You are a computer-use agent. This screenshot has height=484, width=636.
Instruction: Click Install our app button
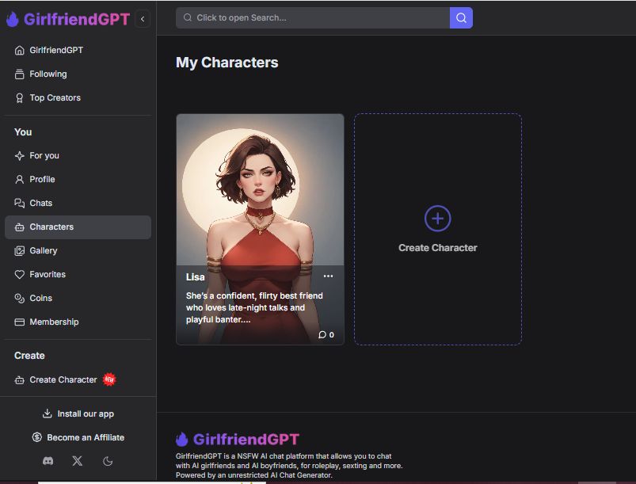78,413
